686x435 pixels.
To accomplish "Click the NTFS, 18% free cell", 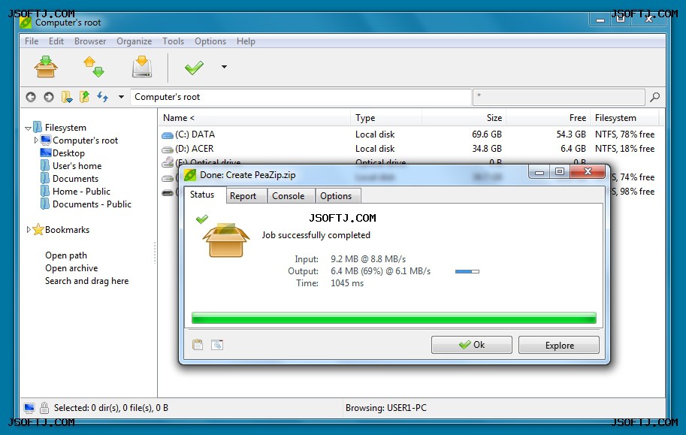I will point(624,149).
